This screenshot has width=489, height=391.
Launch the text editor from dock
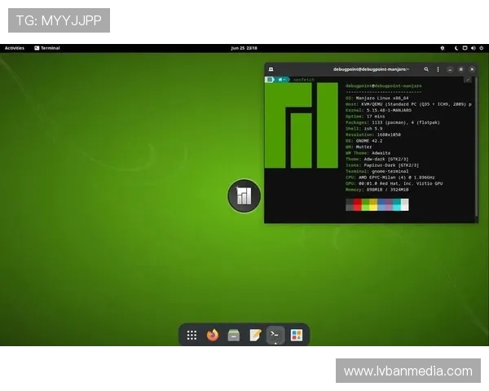point(255,335)
